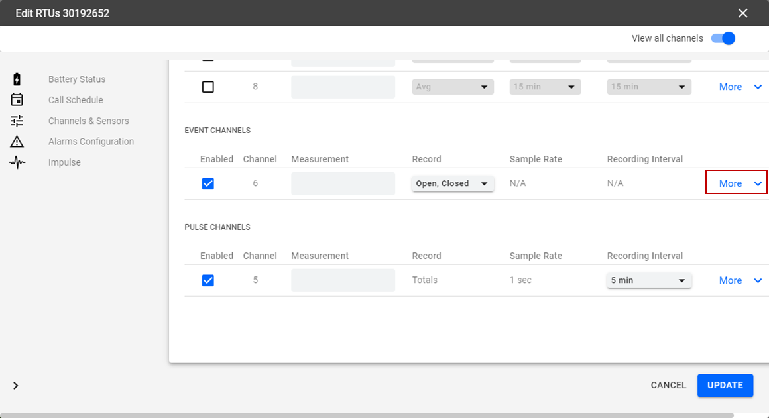This screenshot has height=418, width=769.
Task: Click the Call Schedule calendar icon
Action: pyautogui.click(x=17, y=100)
